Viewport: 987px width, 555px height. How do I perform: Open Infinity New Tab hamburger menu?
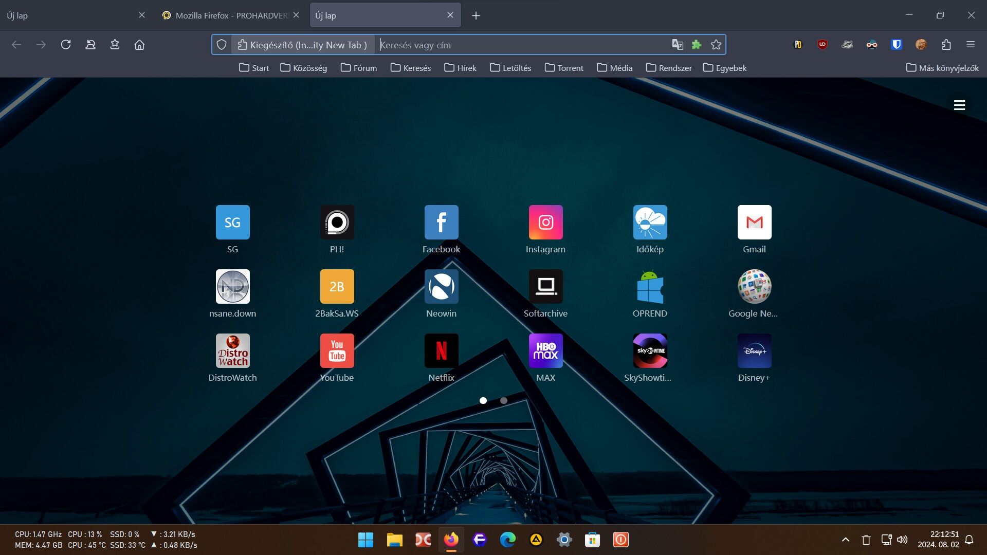tap(959, 105)
